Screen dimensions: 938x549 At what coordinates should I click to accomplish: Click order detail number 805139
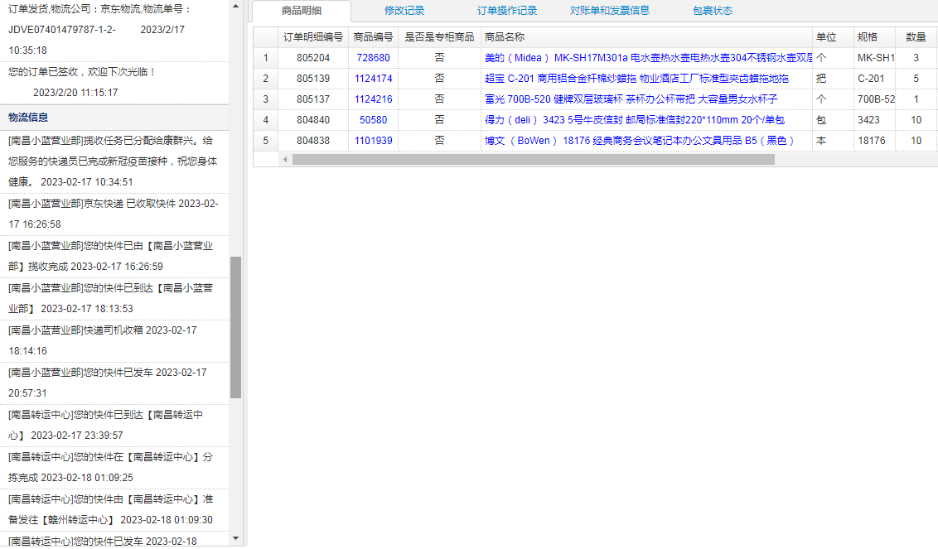[x=313, y=79]
